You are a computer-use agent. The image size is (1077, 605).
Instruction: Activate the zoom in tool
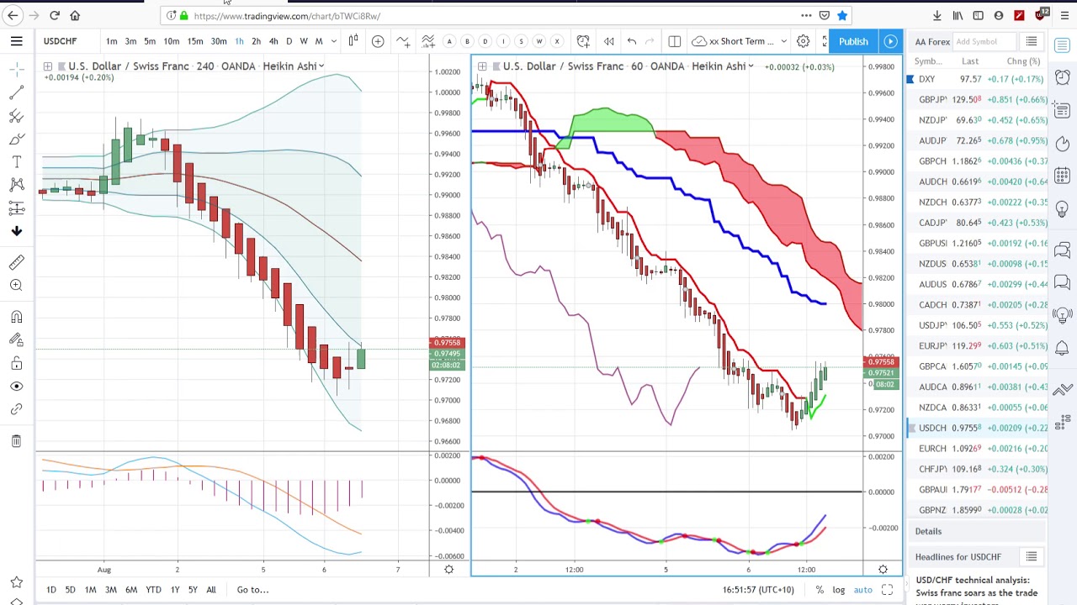pyautogui.click(x=16, y=285)
